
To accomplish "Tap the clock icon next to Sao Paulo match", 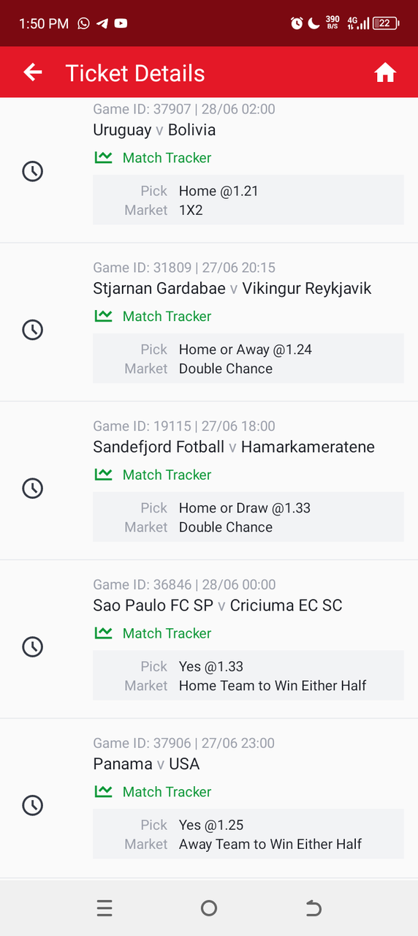I will (33, 646).
